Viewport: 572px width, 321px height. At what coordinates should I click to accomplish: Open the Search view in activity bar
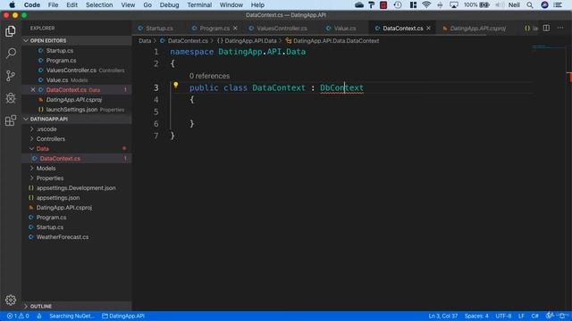pos(11,53)
